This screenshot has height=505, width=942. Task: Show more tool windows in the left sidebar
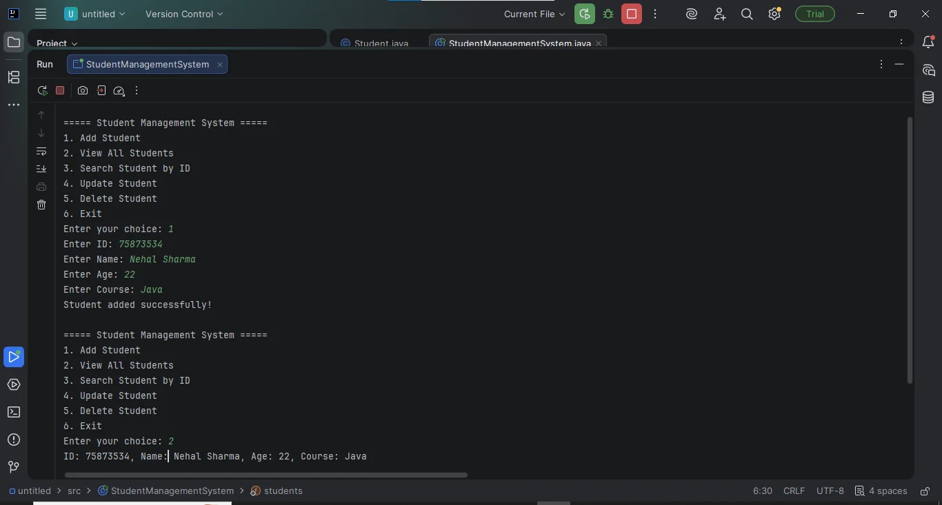tap(14, 105)
